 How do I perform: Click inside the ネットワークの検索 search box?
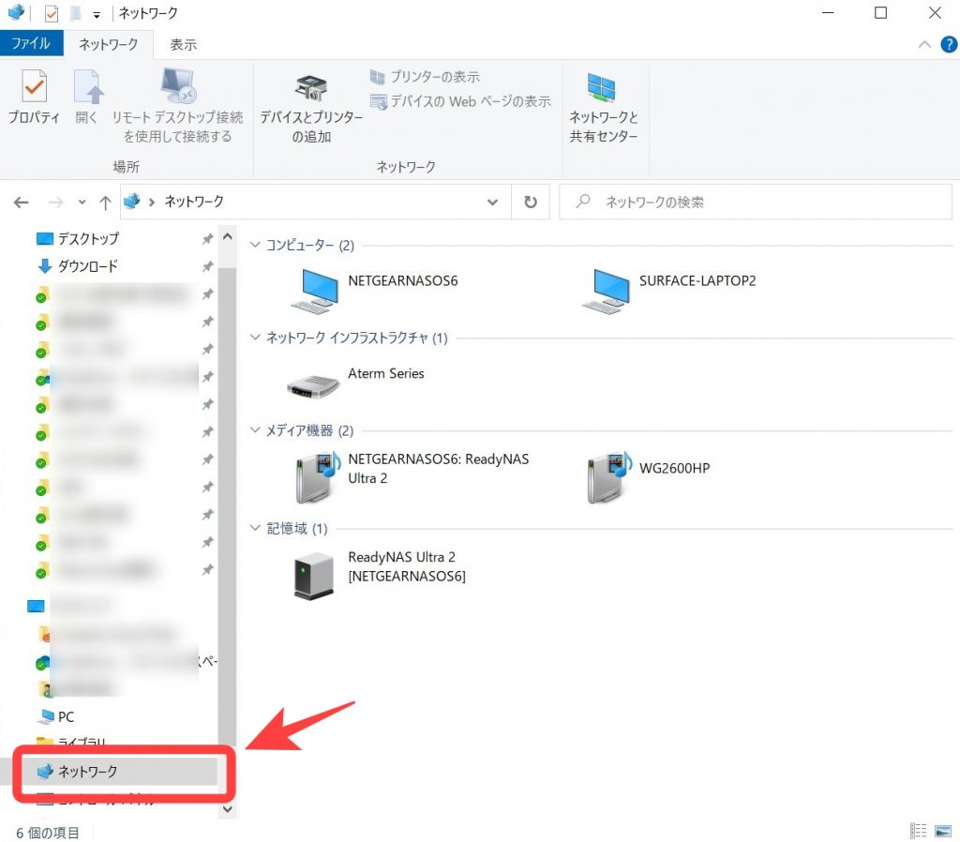click(750, 202)
